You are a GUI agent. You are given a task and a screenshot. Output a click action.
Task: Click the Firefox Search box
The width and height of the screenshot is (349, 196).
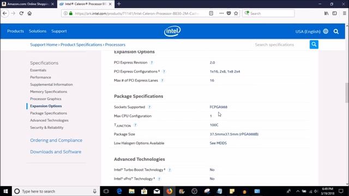(268, 13)
